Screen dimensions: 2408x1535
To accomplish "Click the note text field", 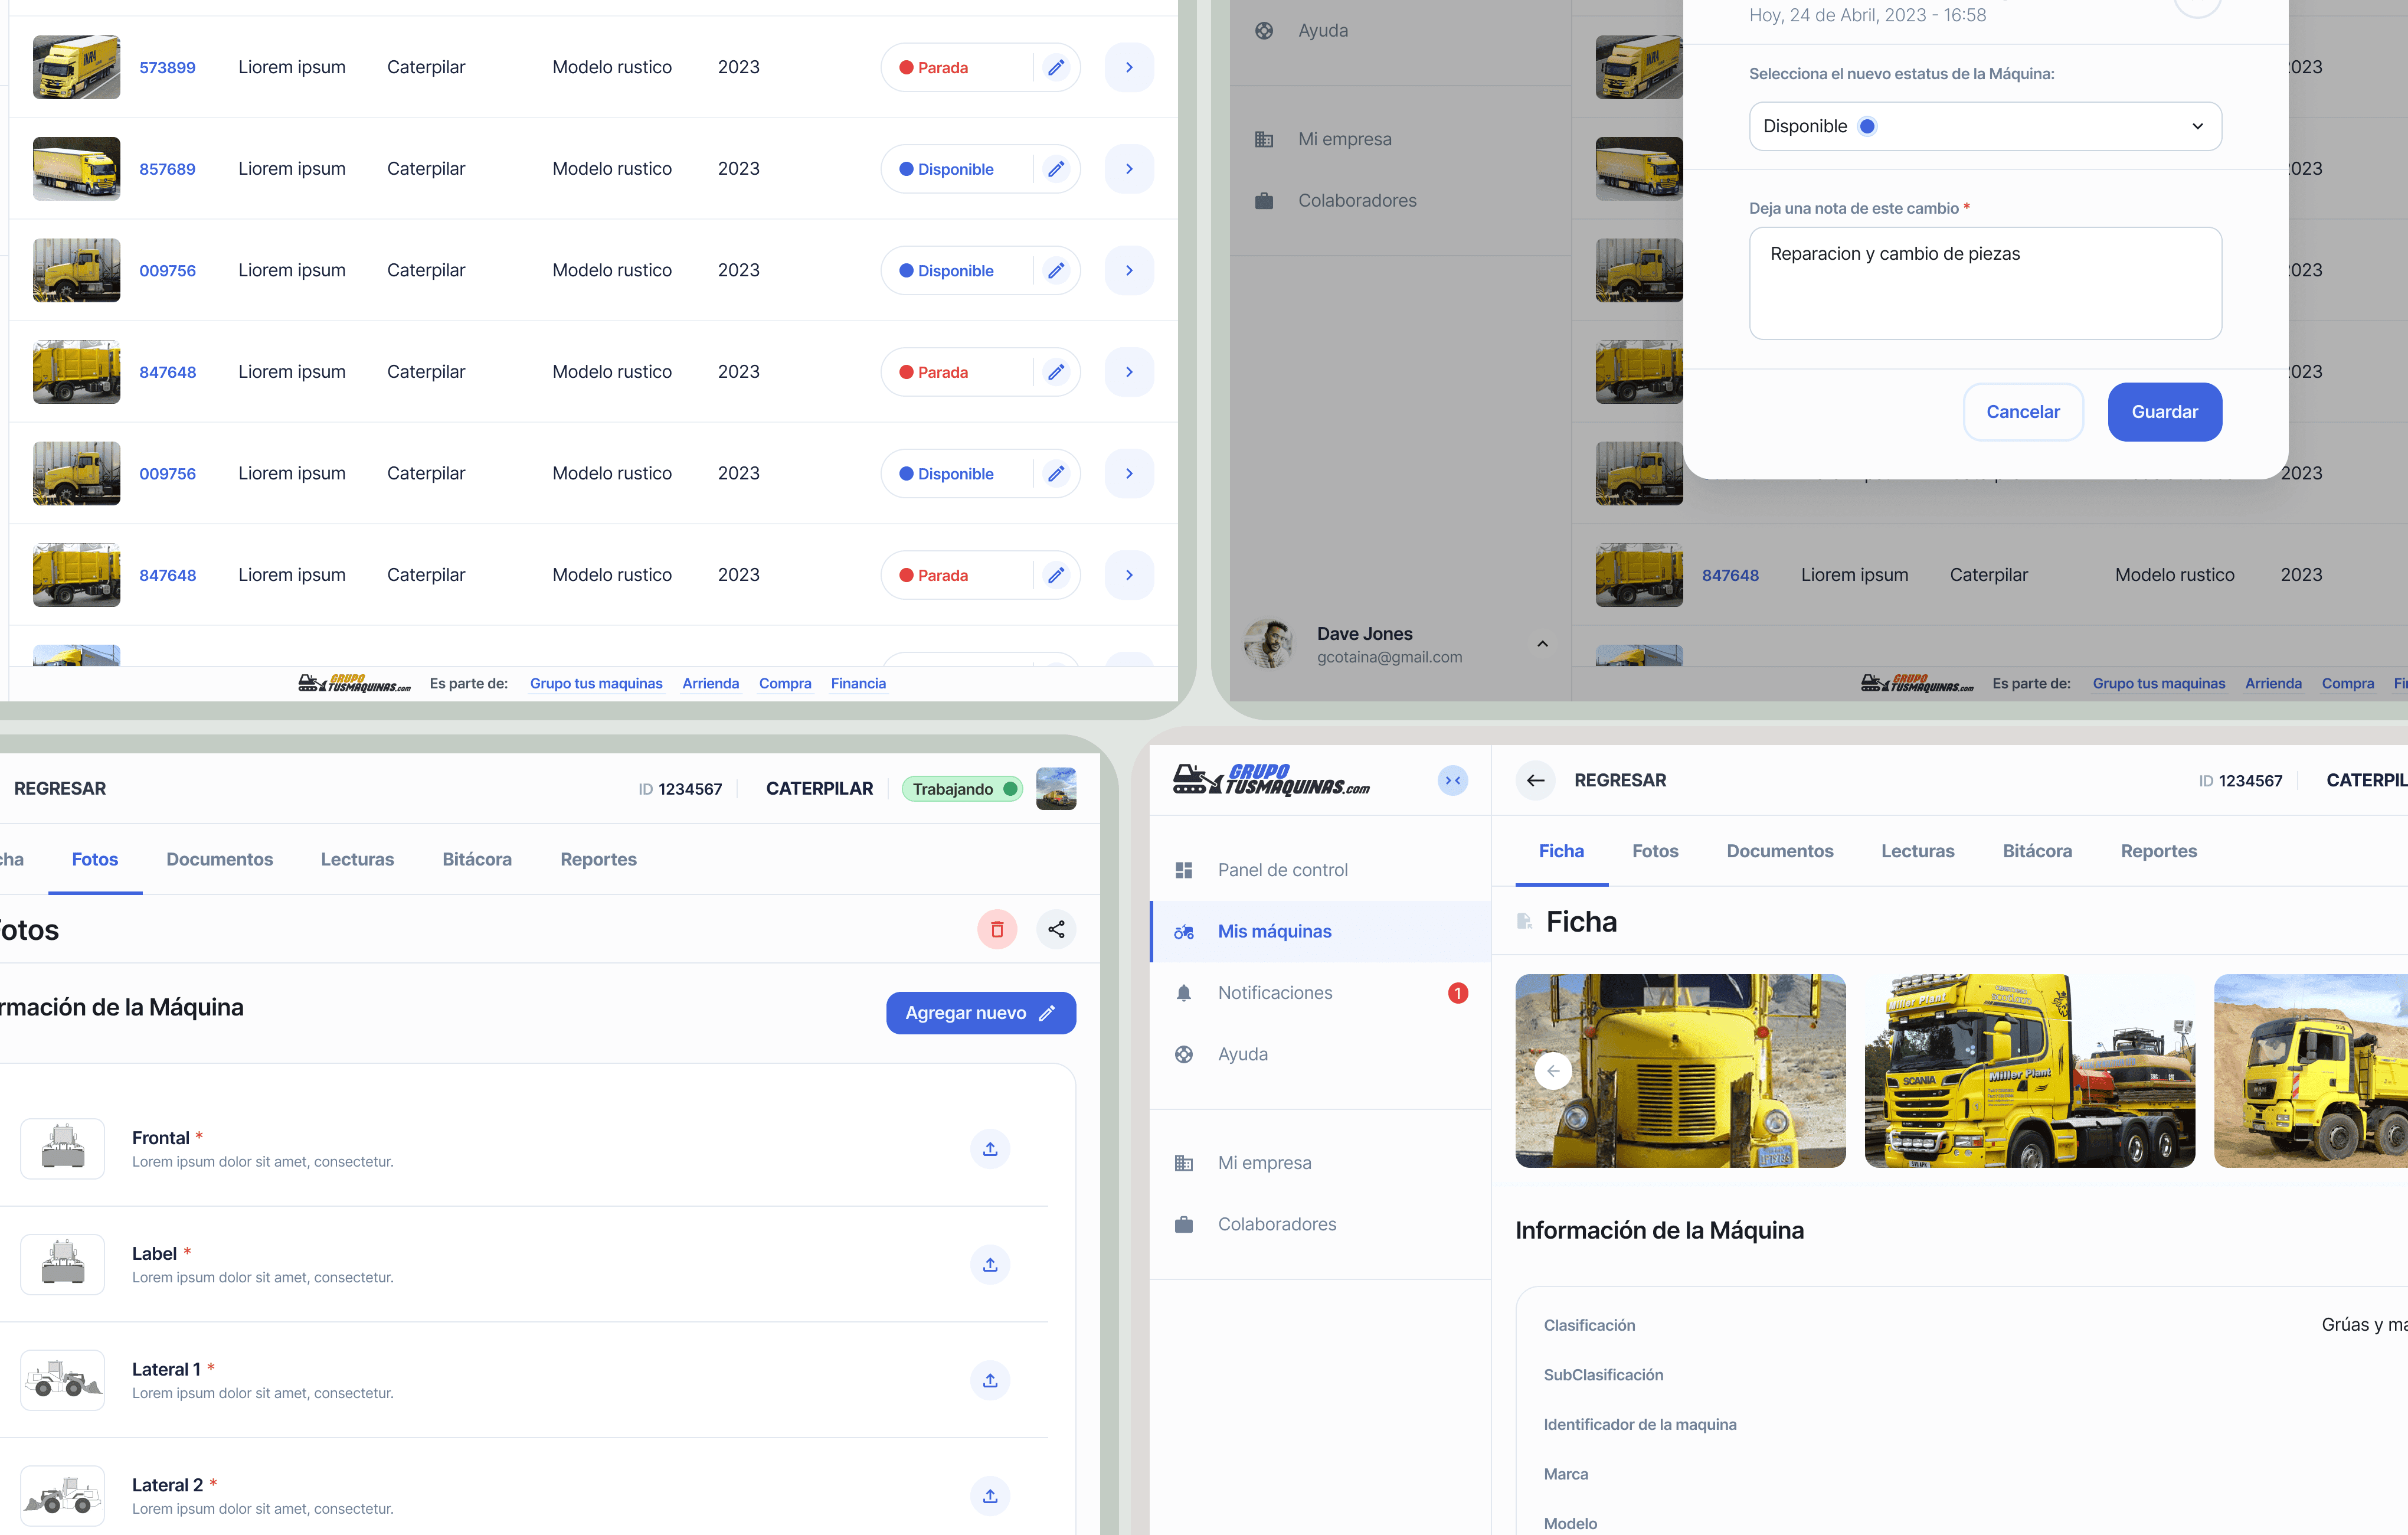I will [1984, 283].
